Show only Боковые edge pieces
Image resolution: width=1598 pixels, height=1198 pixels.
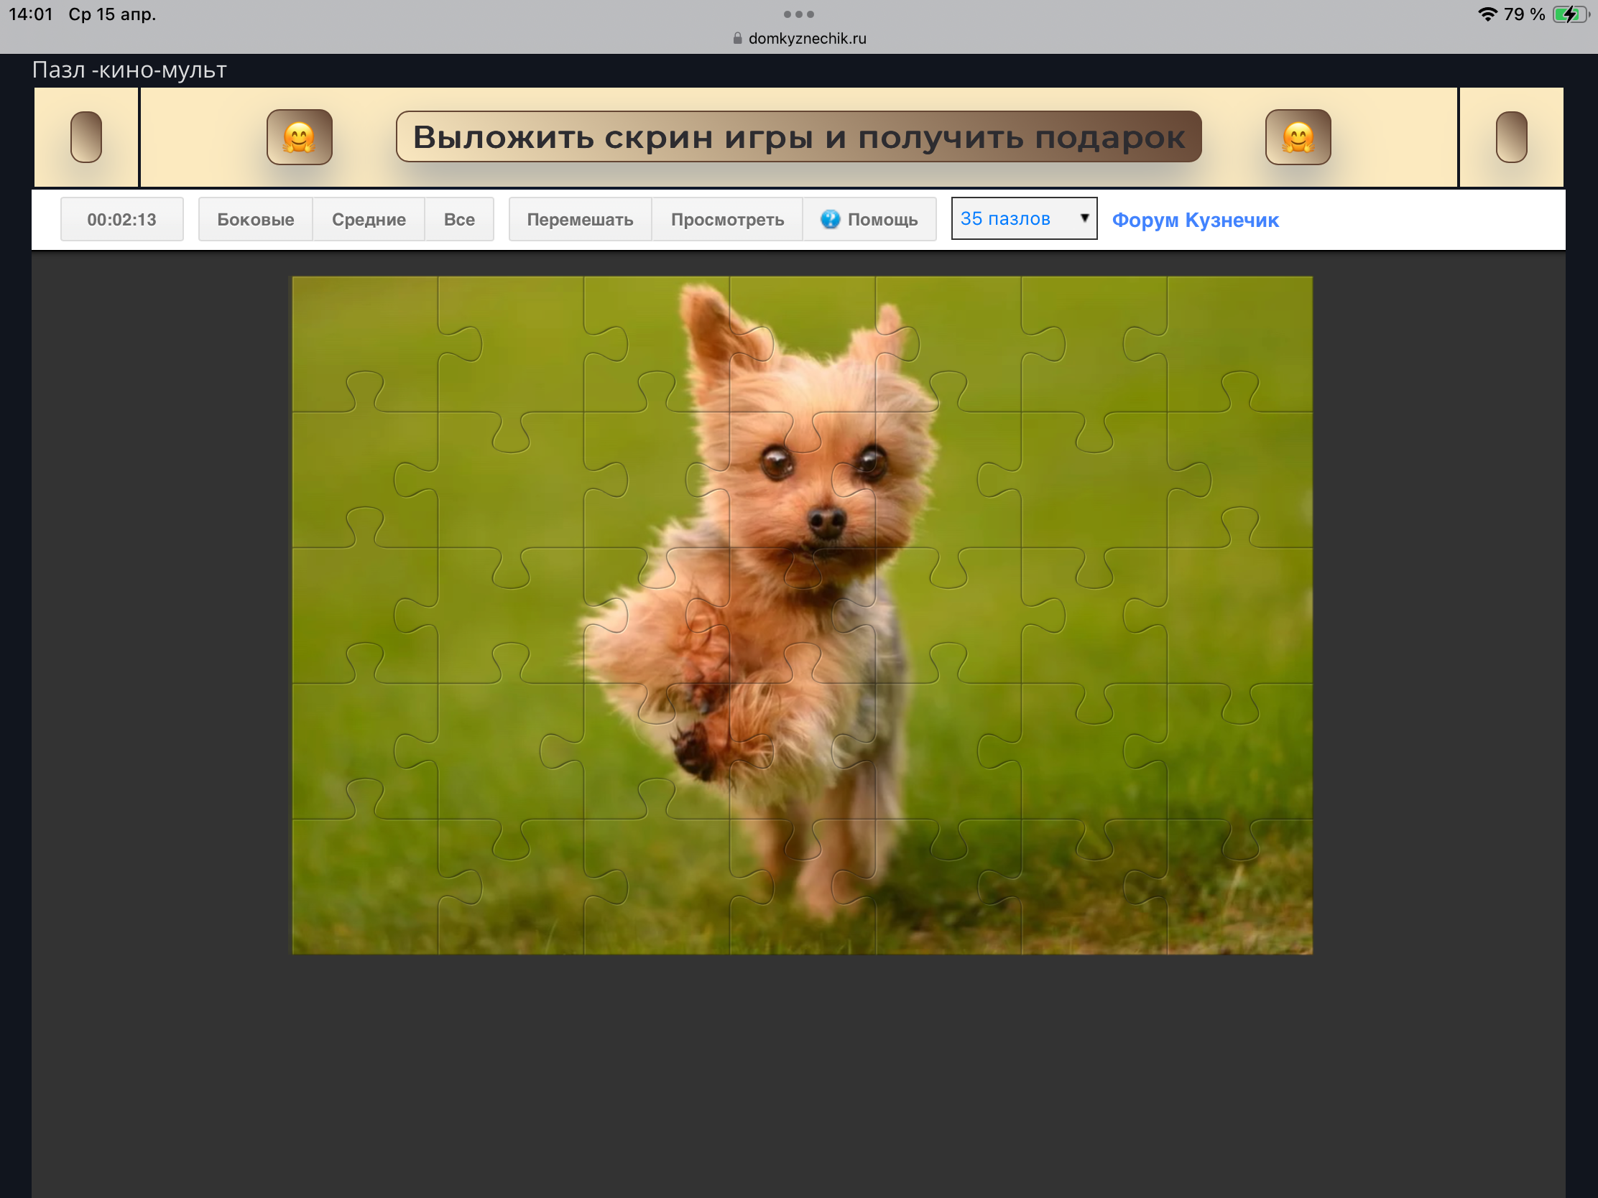point(255,219)
